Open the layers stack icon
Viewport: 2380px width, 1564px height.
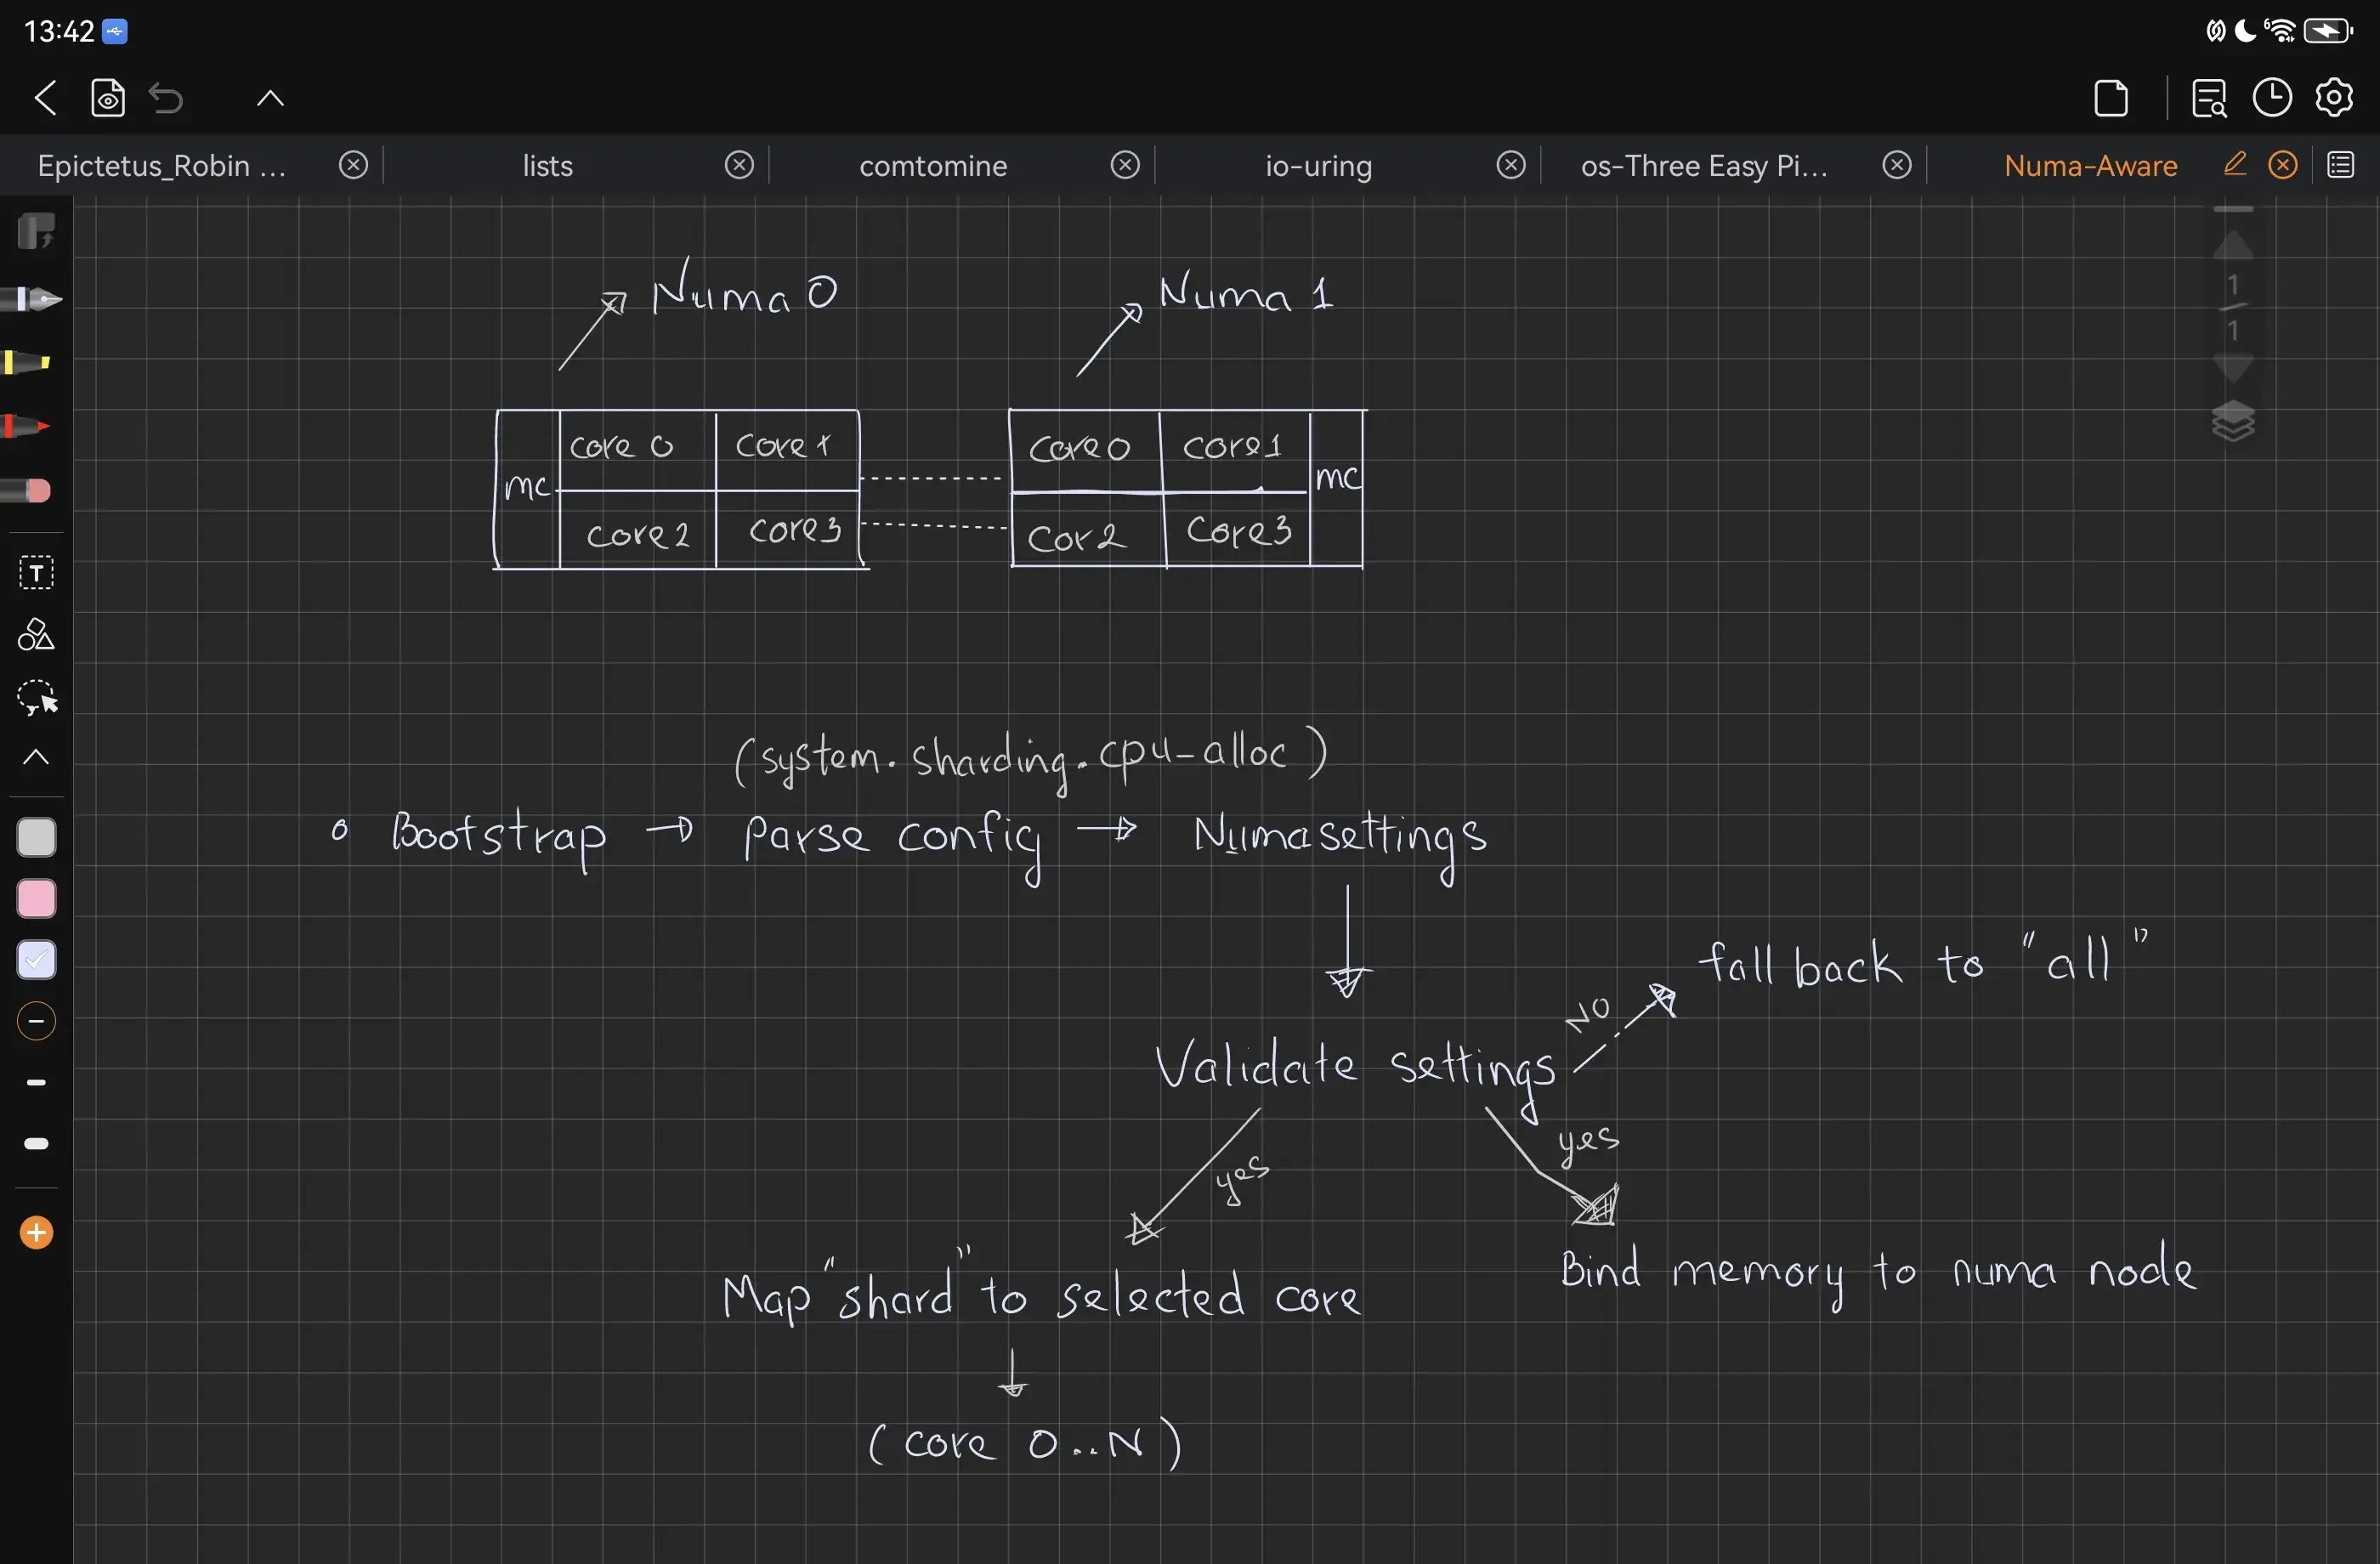[x=2233, y=421]
